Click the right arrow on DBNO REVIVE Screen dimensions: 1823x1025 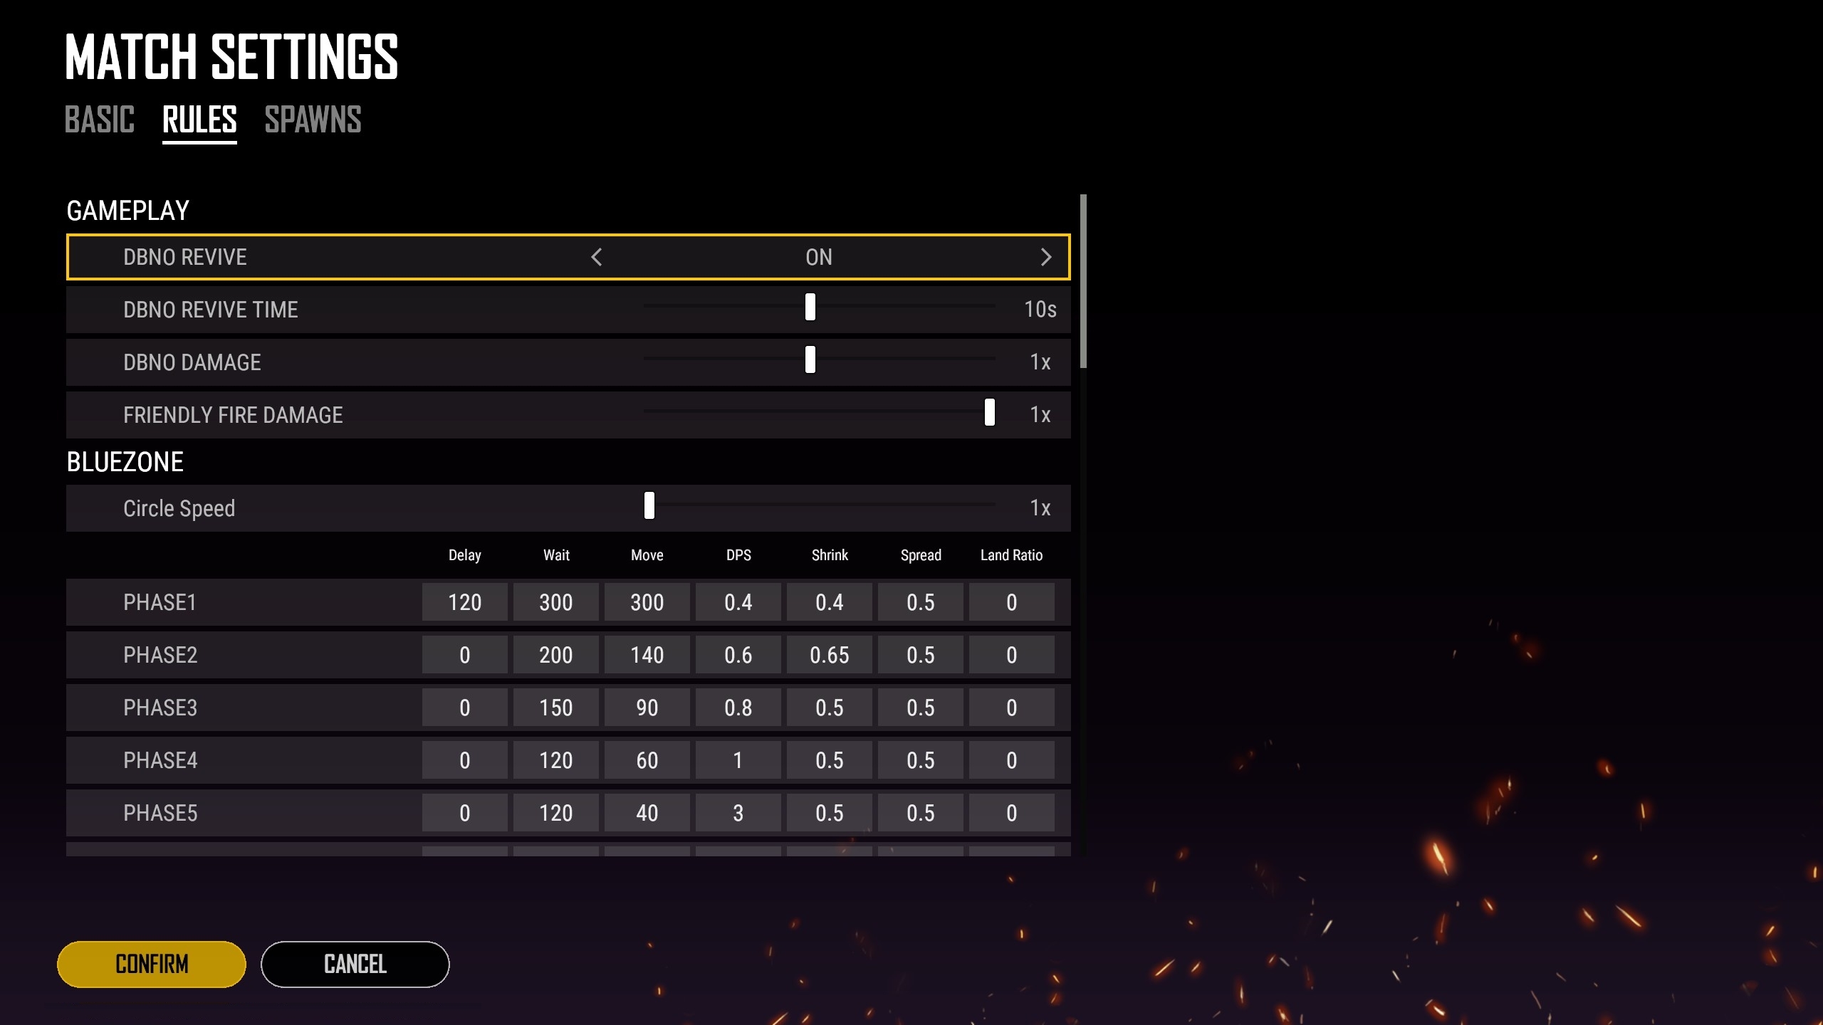(x=1044, y=258)
